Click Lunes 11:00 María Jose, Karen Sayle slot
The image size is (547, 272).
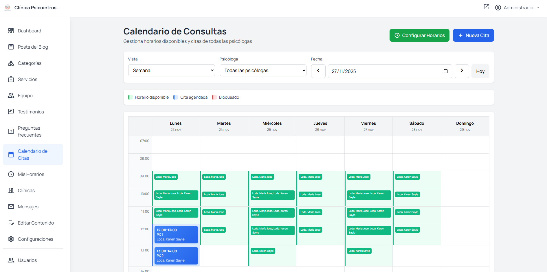tap(176, 213)
